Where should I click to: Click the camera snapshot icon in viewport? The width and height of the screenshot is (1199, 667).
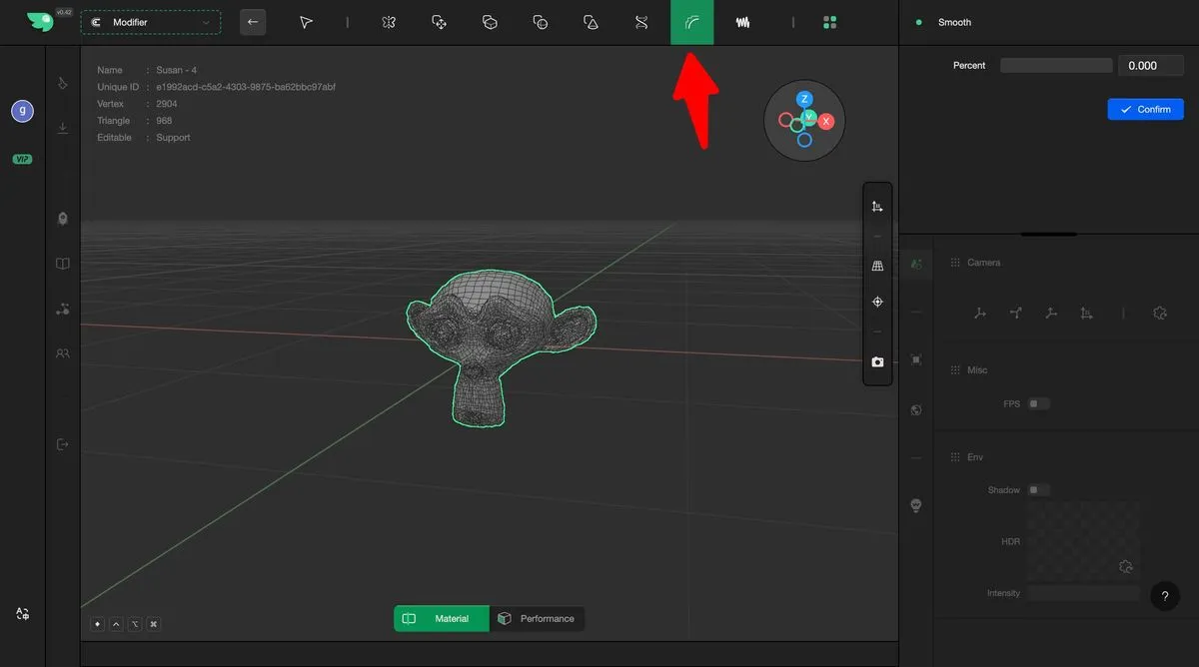coord(877,362)
